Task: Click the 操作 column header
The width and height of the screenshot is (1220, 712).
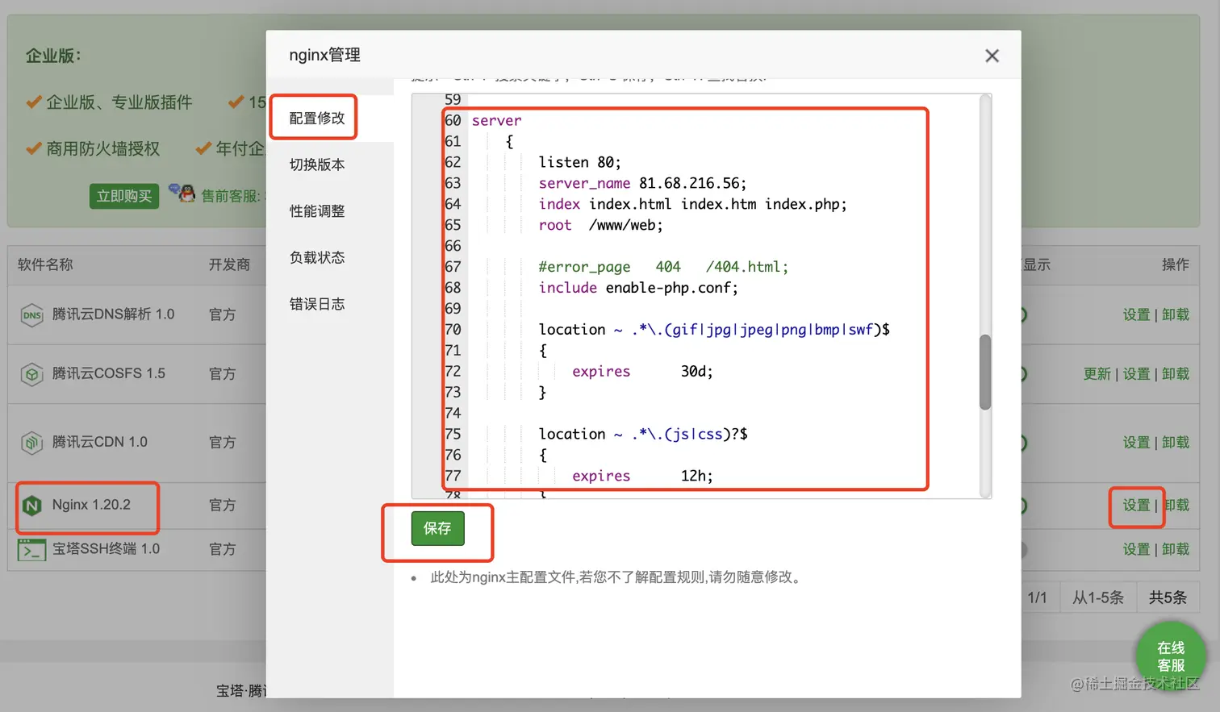Action: (1176, 264)
